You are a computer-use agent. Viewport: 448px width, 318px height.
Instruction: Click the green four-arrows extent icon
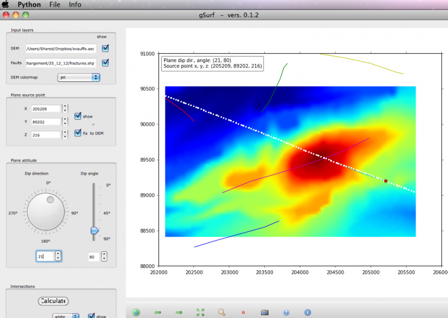click(200, 312)
